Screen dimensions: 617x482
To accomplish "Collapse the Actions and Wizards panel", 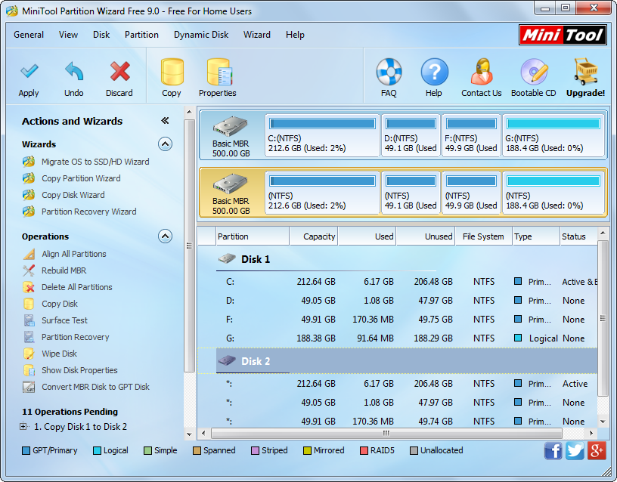I will click(x=165, y=121).
